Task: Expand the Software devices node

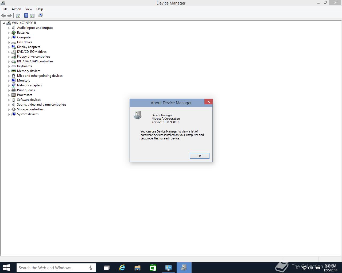Action: (9, 100)
